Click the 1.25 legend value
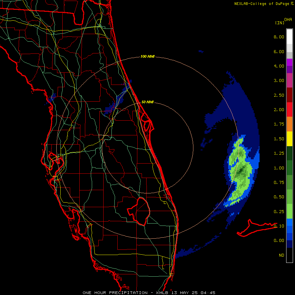Image resolution: width=295 pixels, height=295 pixels. 279,153
